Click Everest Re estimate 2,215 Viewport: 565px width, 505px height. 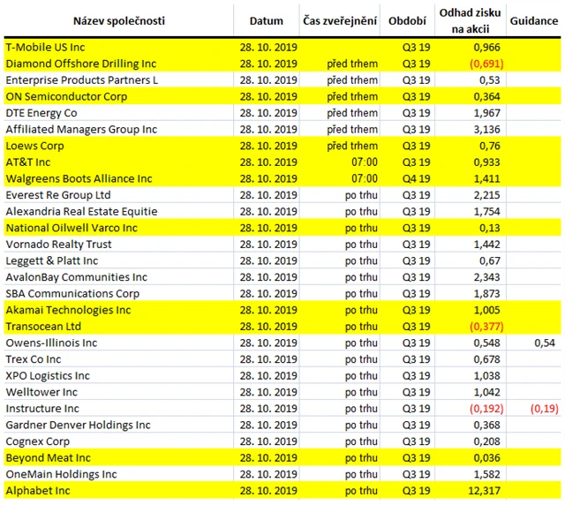click(486, 195)
